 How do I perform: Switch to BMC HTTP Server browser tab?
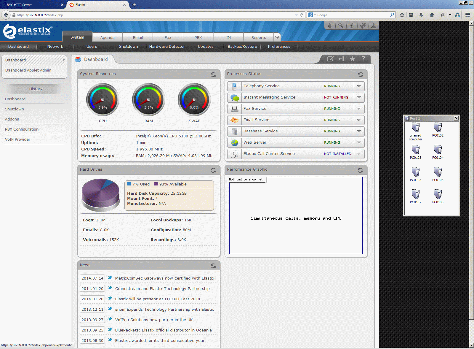pyautogui.click(x=33, y=5)
